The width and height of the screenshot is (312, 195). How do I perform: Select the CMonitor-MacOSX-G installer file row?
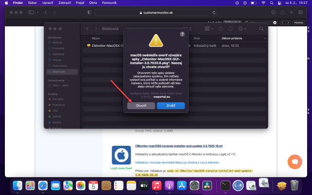click(x=174, y=45)
